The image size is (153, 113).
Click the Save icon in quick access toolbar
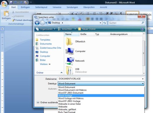11,2
